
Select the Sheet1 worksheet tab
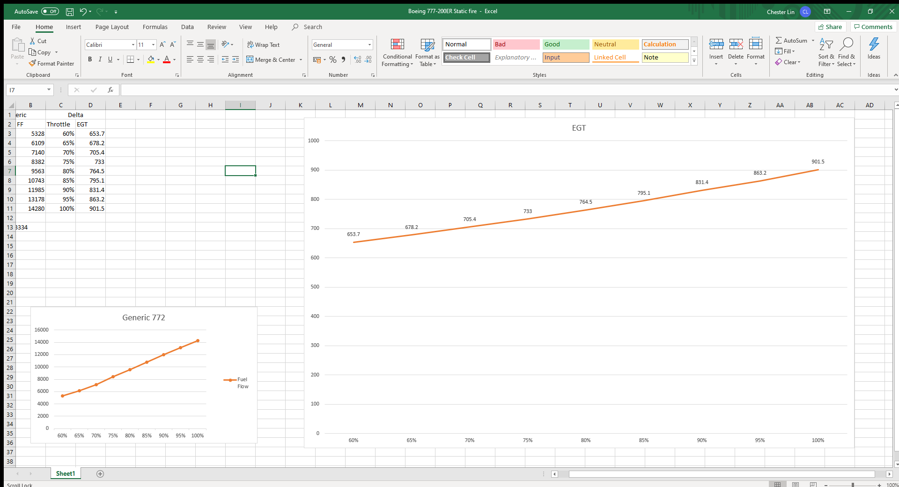coord(66,474)
